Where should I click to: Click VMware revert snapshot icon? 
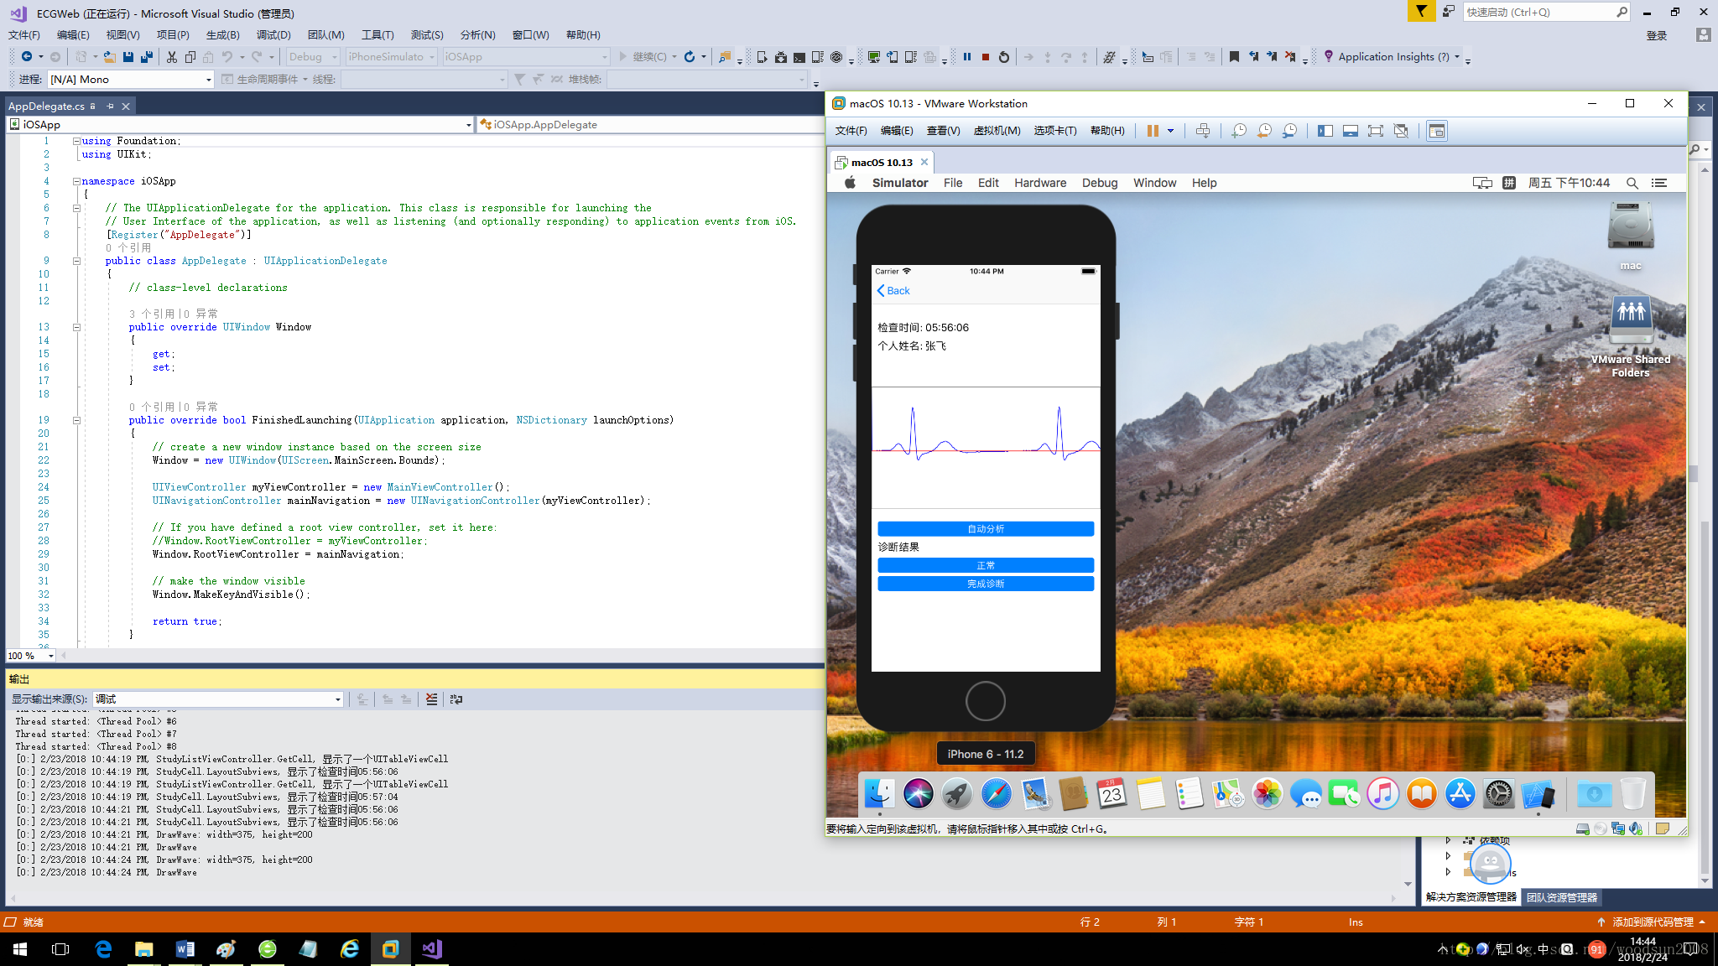1264,131
